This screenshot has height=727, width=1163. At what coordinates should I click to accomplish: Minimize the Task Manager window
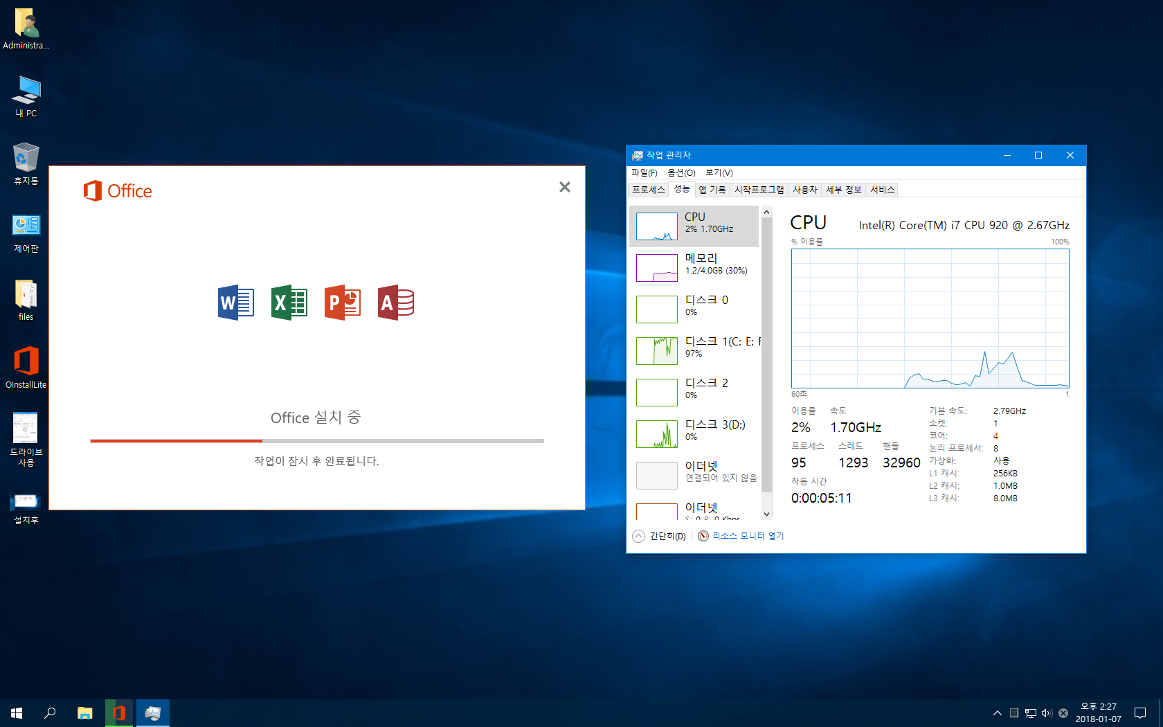[x=1007, y=155]
